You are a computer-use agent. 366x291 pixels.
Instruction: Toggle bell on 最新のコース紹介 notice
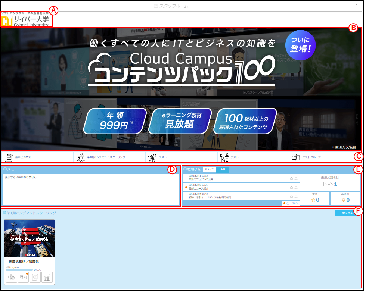pyautogui.click(x=296, y=187)
